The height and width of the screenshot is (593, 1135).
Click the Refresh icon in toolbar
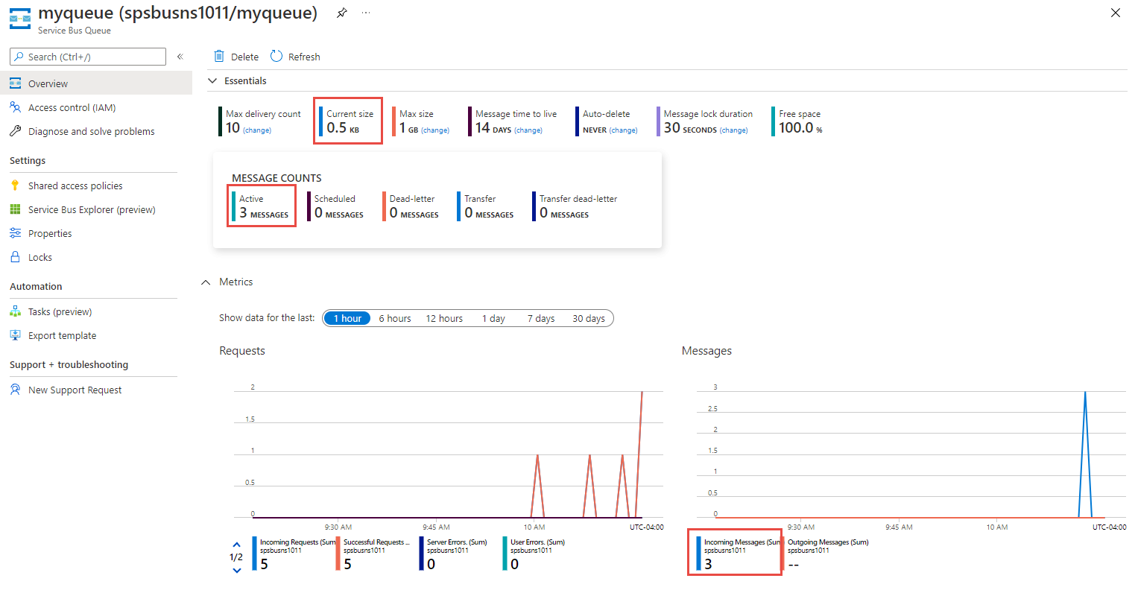(276, 57)
